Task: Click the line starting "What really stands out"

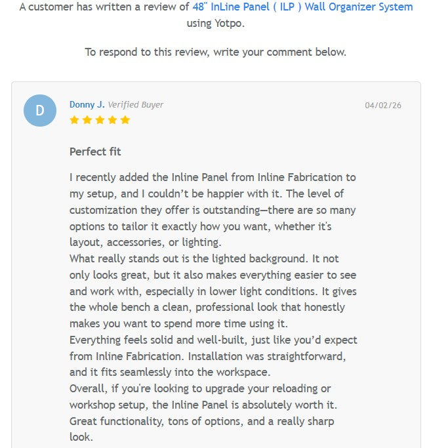Action: (x=204, y=258)
